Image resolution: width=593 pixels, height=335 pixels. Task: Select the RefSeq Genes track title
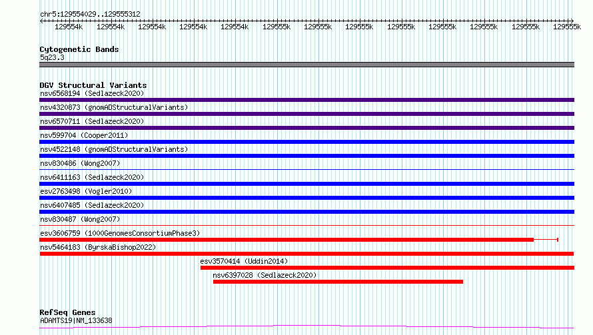tap(67, 312)
